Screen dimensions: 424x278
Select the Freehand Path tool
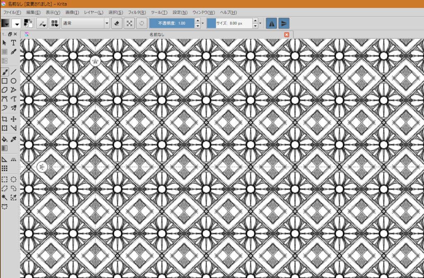tap(13, 99)
